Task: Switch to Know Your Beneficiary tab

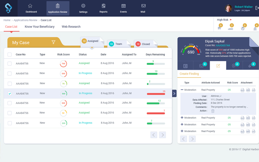Action: [40, 27]
